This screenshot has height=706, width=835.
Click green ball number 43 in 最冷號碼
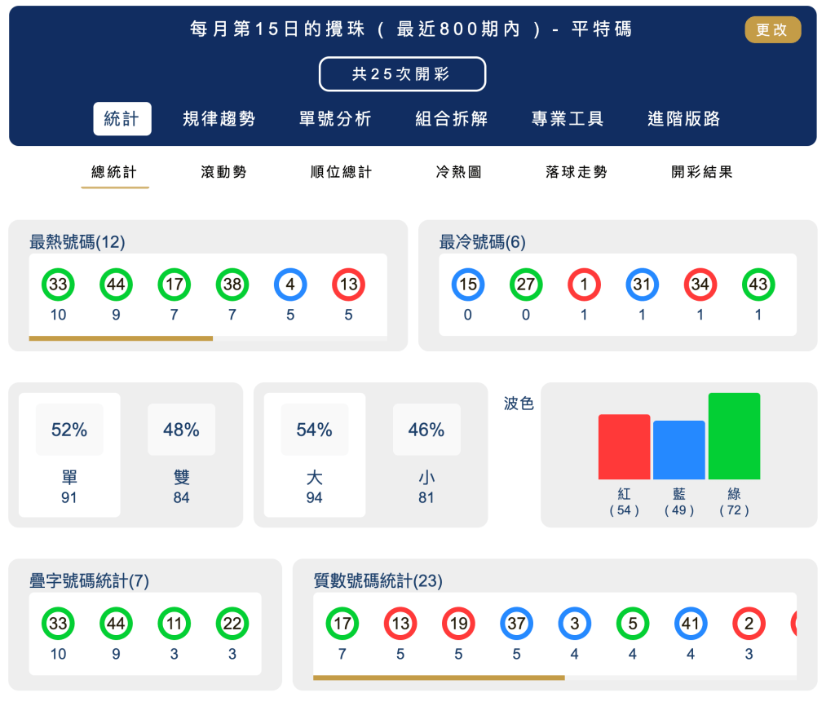coord(758,285)
